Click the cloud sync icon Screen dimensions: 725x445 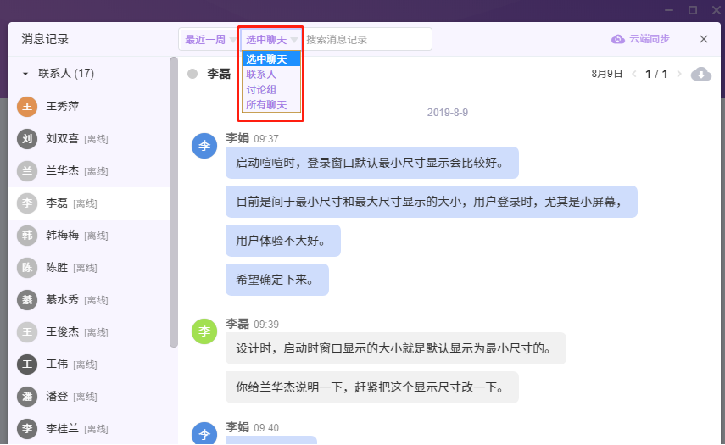click(x=618, y=39)
